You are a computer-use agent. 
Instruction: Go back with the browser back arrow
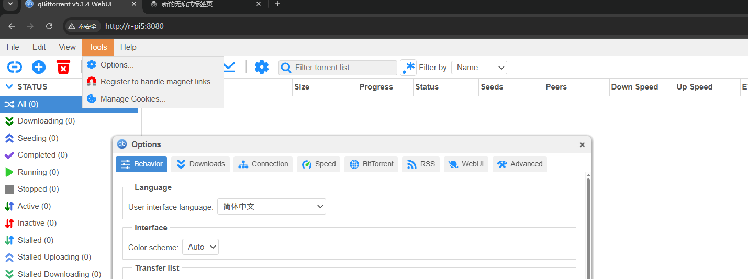(x=12, y=26)
